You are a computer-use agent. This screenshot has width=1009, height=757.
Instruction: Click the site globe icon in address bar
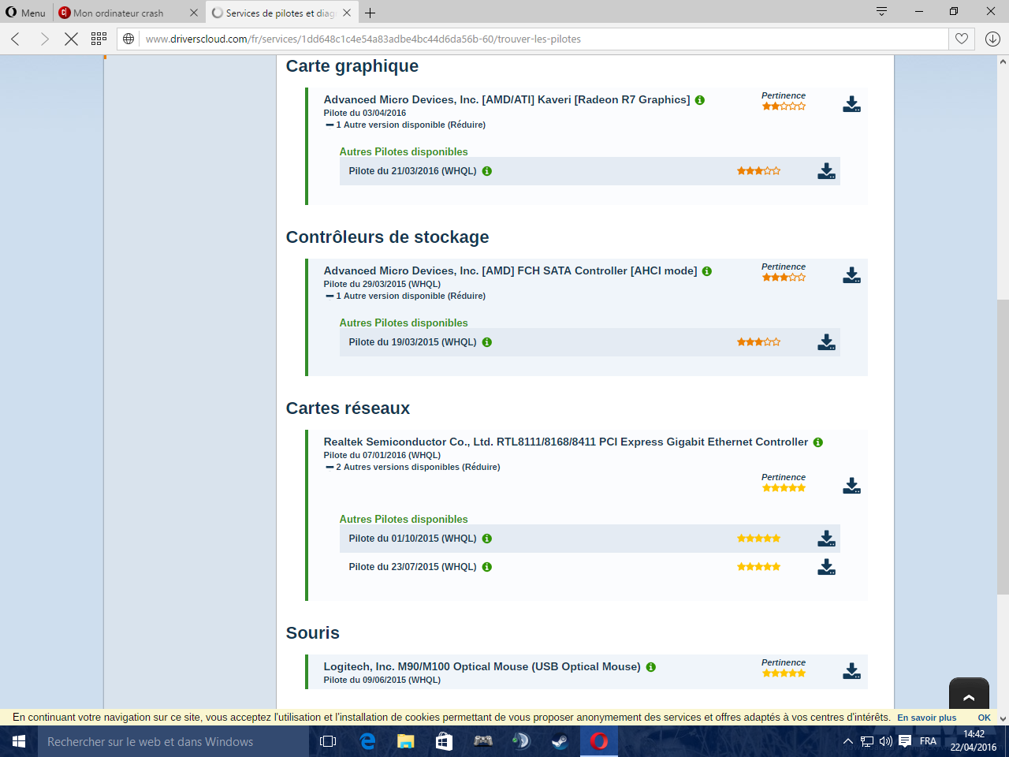128,39
